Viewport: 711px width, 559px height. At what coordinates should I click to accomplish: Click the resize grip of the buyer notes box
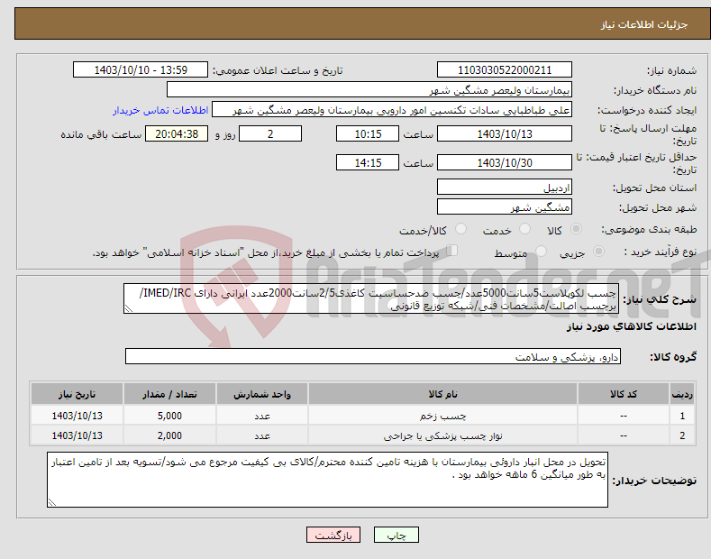click(52, 502)
